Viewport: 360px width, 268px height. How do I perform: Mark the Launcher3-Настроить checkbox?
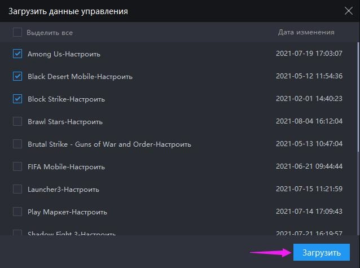(17, 190)
